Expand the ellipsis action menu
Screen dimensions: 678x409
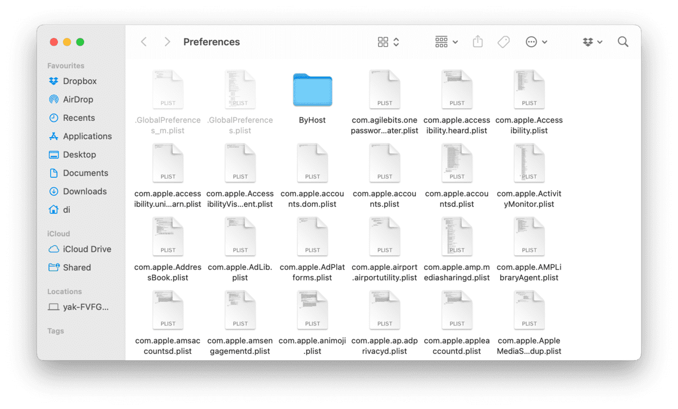point(536,42)
